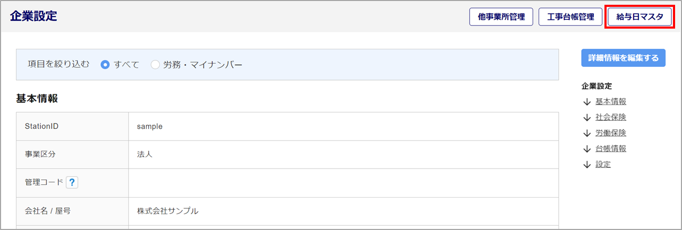Jump to 設定 section link
The width and height of the screenshot is (682, 230).
point(603,164)
